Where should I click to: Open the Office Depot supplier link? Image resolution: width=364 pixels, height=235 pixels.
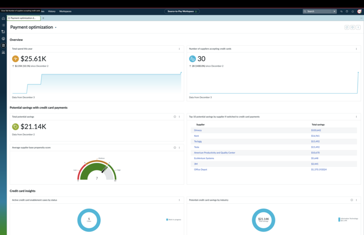pos(200,169)
